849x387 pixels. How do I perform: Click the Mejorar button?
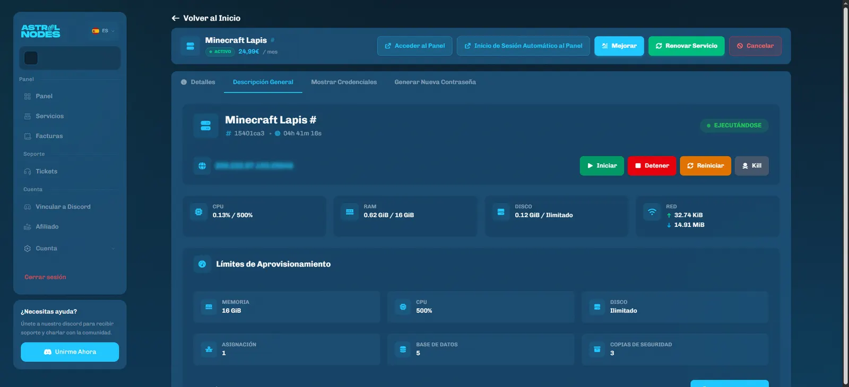[619, 46]
